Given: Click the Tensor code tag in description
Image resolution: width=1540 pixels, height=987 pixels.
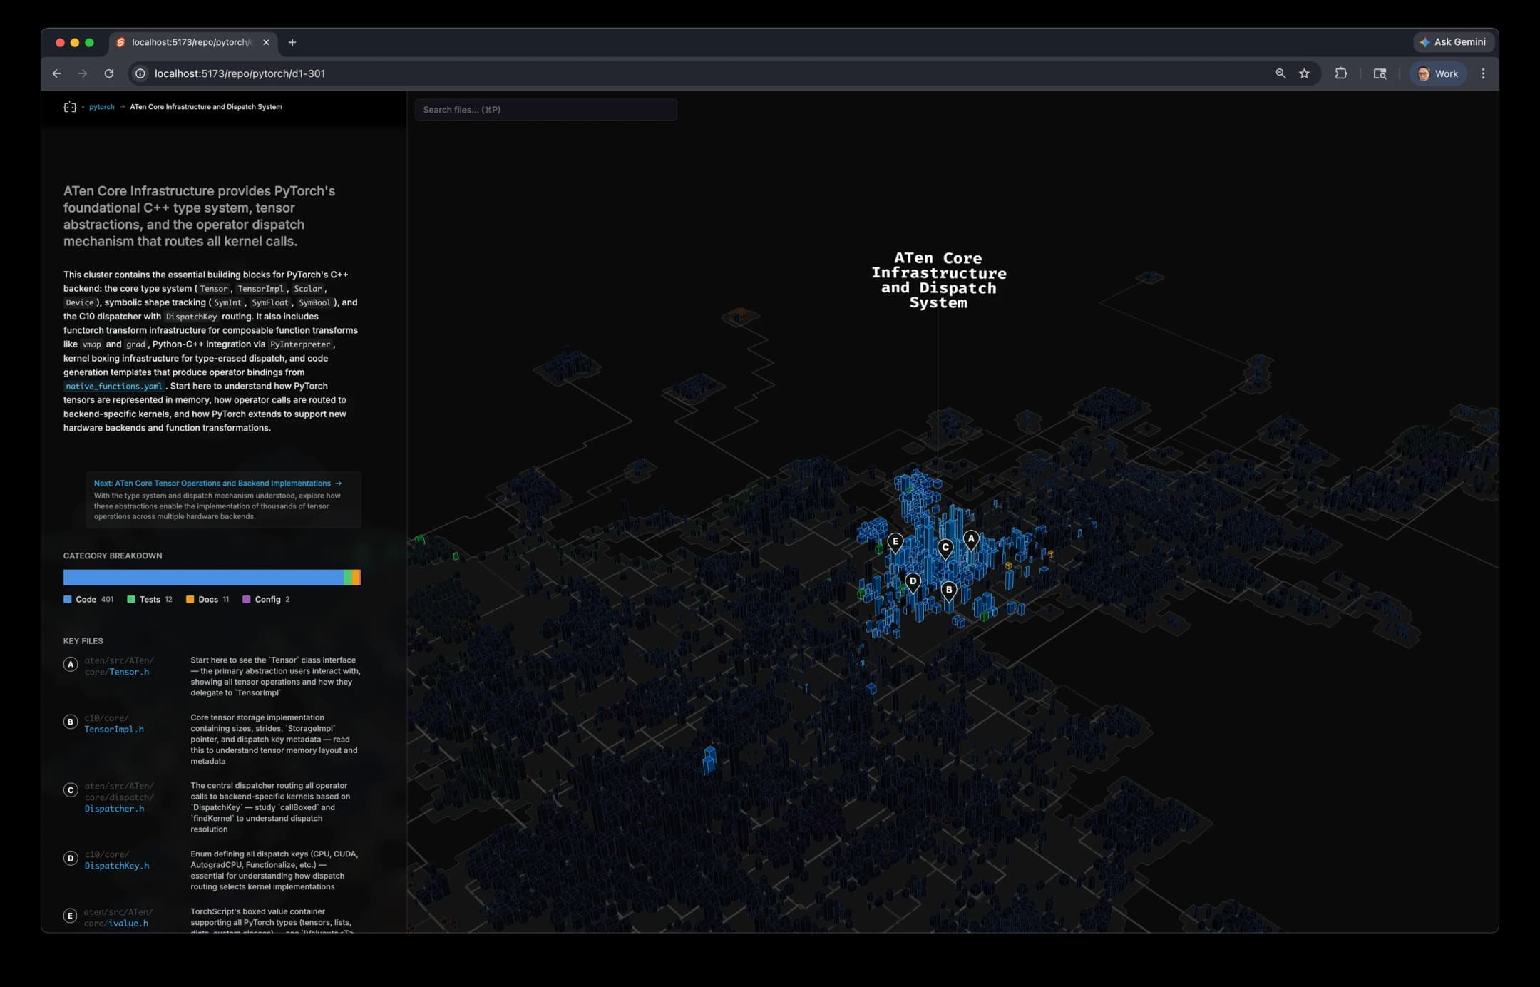Looking at the screenshot, I should (x=214, y=289).
